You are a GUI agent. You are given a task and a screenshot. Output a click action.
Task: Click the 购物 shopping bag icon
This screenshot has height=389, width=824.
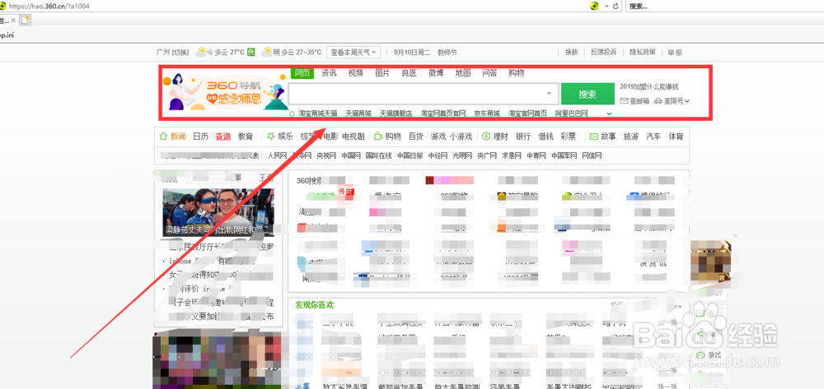coord(378,137)
